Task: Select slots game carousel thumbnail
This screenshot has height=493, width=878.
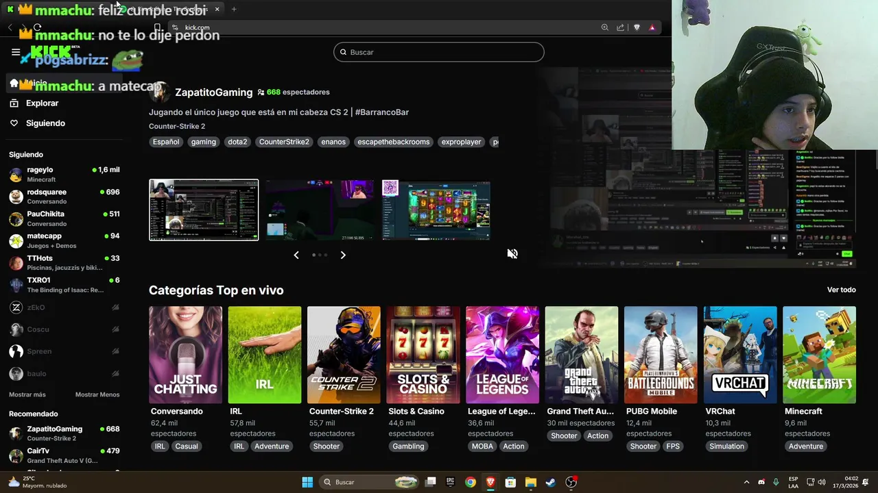Action: 436,210
